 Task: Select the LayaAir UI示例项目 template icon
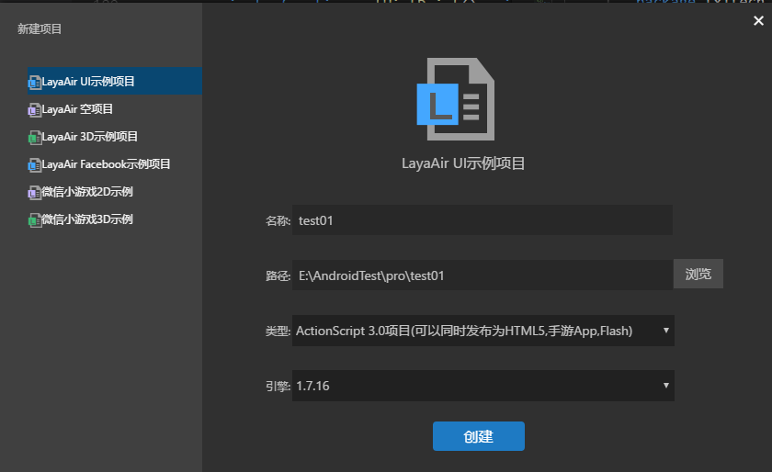35,83
